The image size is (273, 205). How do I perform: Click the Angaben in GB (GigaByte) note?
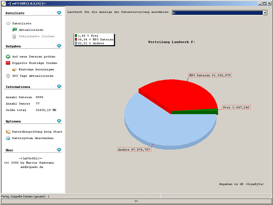[241, 184]
